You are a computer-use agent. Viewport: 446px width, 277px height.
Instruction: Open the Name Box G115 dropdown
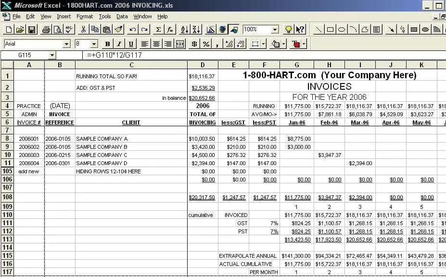pos(52,55)
